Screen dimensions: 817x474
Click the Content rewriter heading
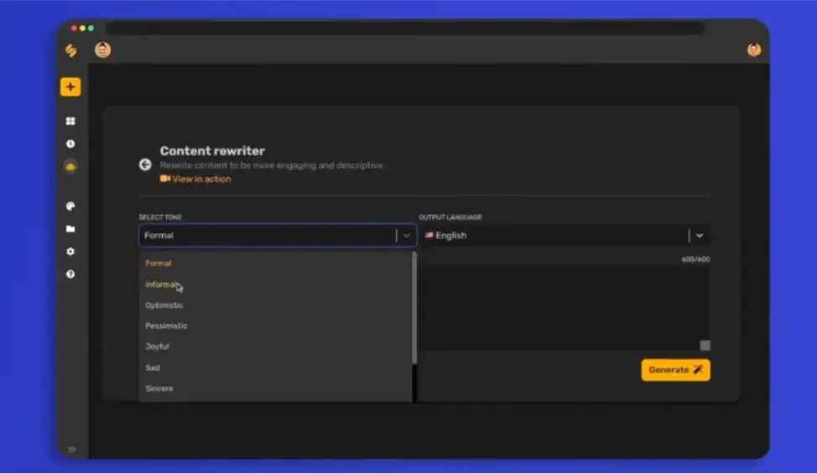click(212, 150)
